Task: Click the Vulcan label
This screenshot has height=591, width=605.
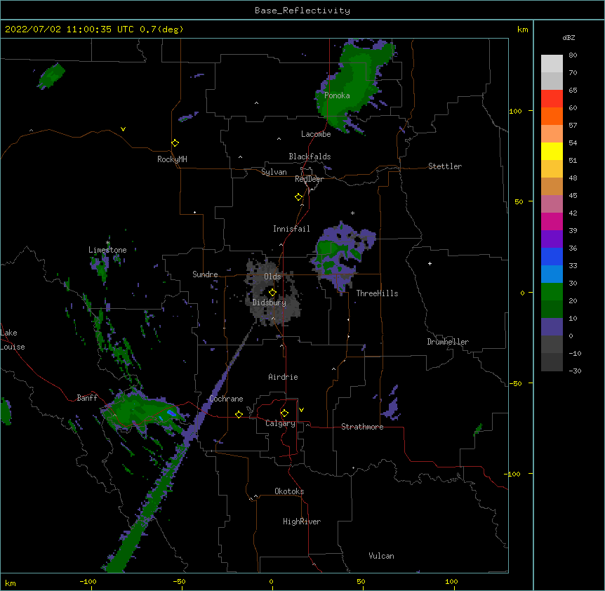Action: pos(381,556)
